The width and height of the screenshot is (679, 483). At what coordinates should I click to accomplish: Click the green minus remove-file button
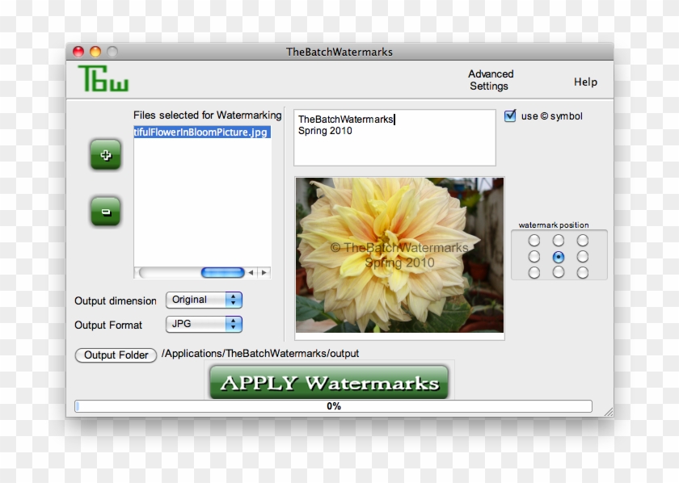106,212
